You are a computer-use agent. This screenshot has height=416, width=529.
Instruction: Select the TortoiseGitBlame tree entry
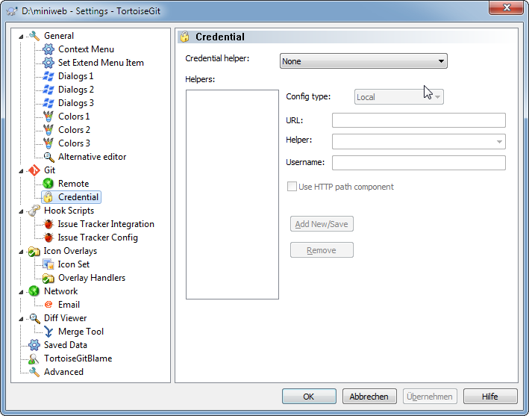78,358
